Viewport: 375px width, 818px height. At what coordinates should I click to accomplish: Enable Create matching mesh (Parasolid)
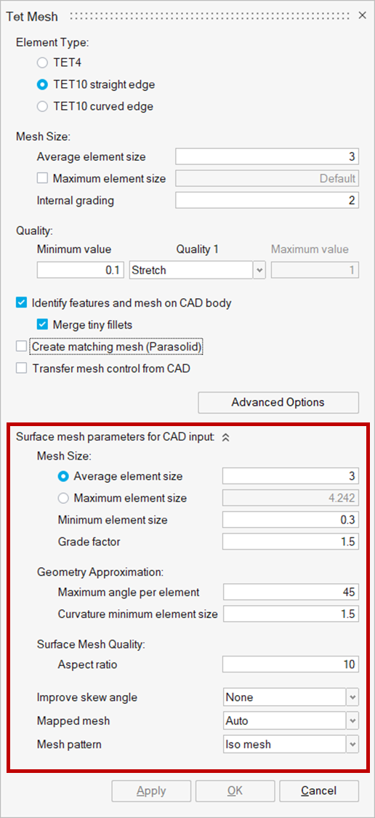tap(21, 347)
